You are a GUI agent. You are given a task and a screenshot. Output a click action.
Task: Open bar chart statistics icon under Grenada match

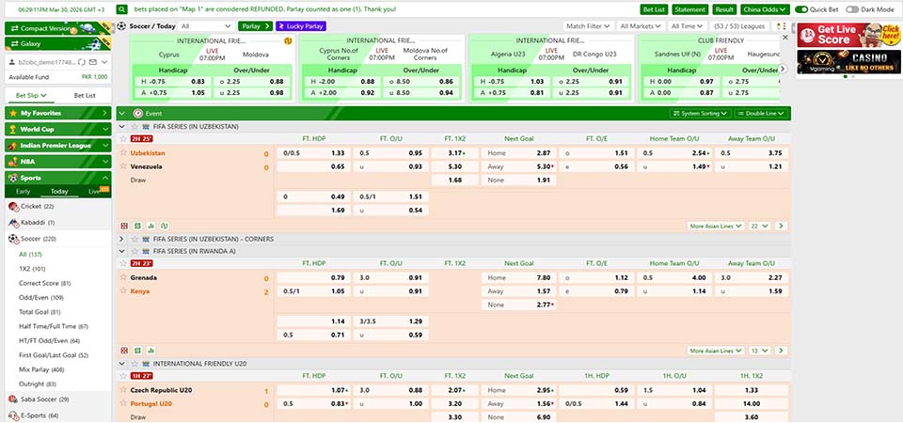[x=150, y=351]
